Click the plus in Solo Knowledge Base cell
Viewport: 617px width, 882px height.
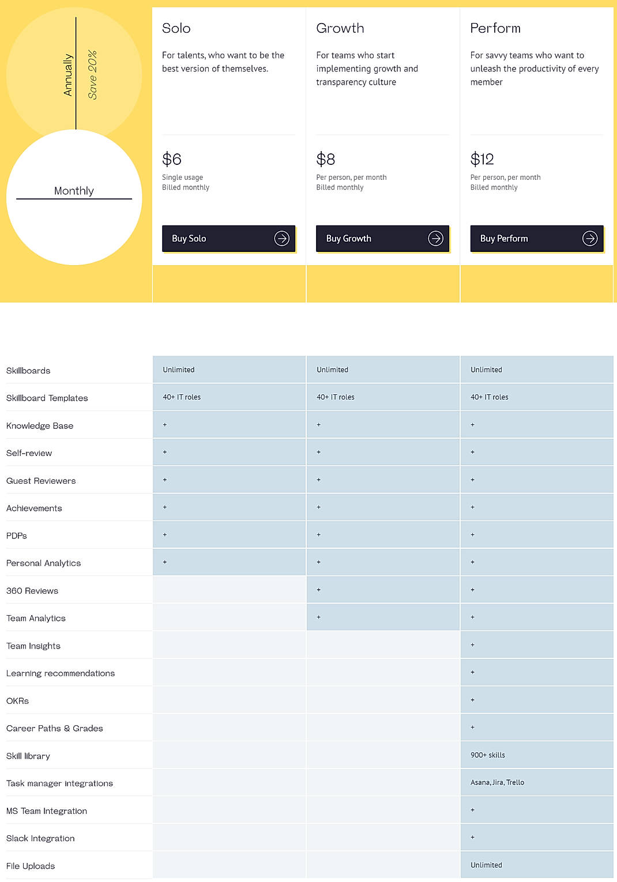pyautogui.click(x=165, y=425)
